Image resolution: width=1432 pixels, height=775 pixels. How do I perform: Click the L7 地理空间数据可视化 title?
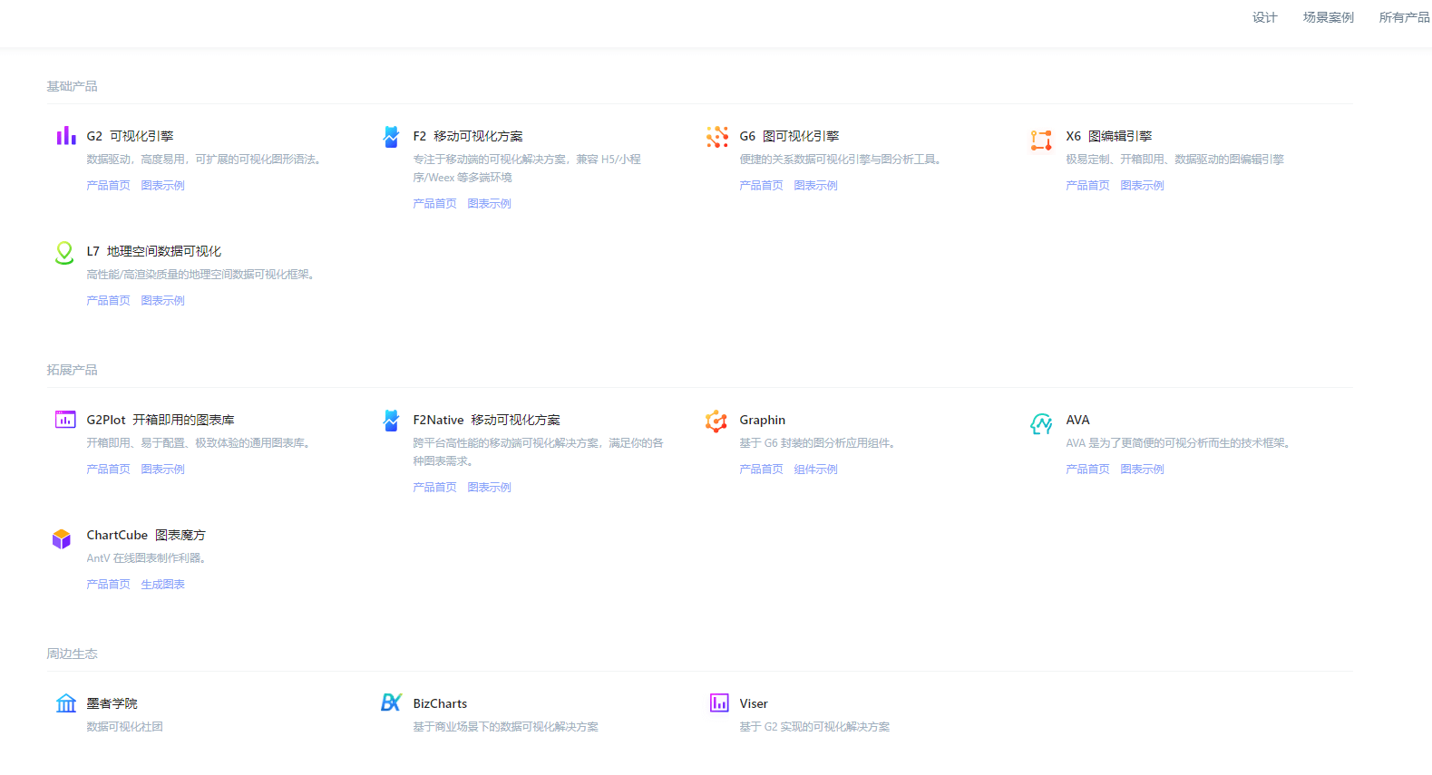point(154,251)
